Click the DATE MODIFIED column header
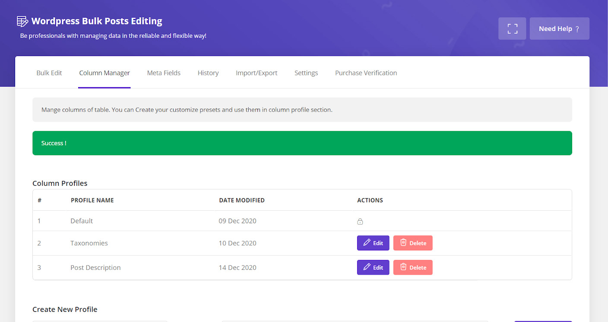 242,200
